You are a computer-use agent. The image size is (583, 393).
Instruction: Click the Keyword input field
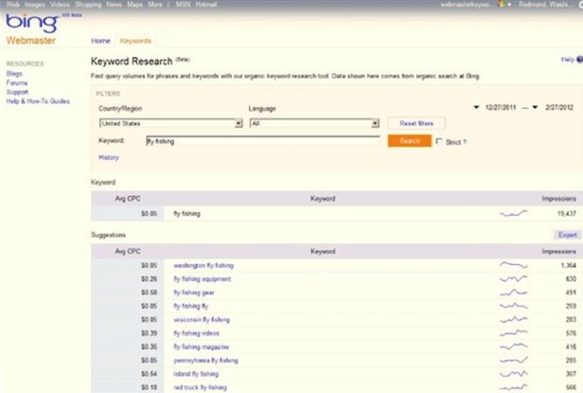coord(262,141)
